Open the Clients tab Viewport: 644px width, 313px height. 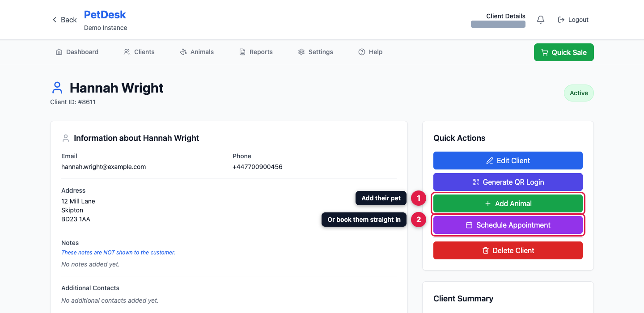(x=139, y=52)
